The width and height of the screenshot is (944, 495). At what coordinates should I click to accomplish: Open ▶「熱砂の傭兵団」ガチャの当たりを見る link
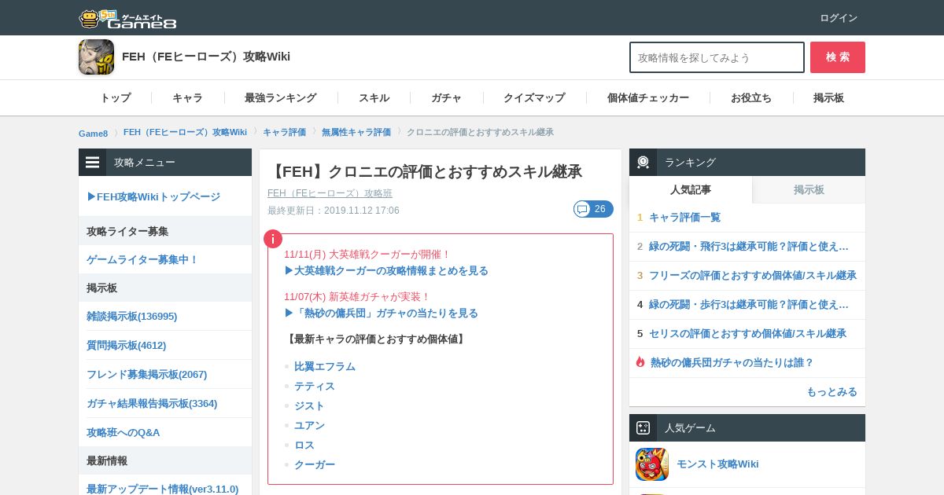[x=381, y=313]
